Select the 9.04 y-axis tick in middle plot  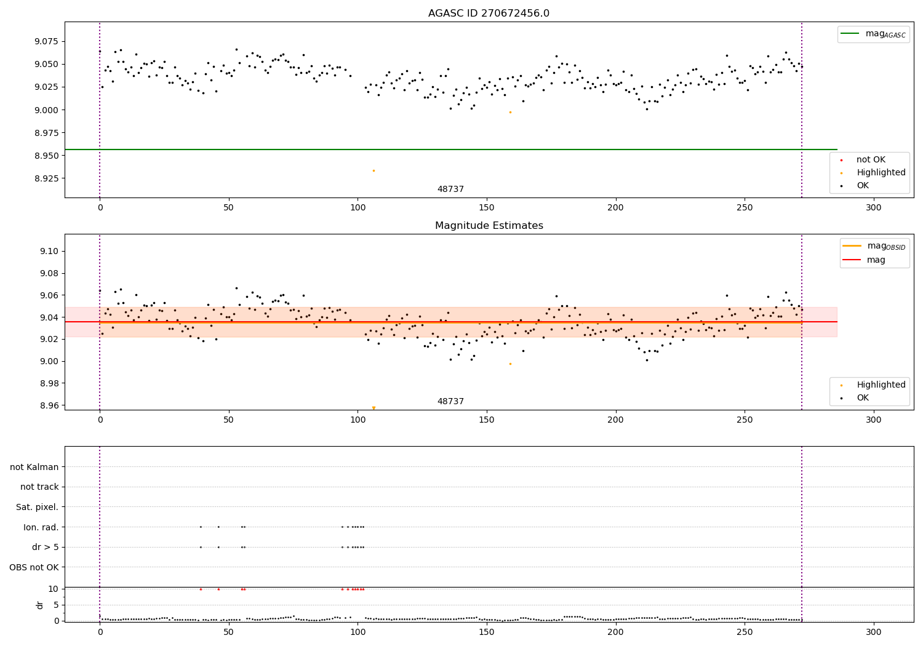tap(49, 317)
